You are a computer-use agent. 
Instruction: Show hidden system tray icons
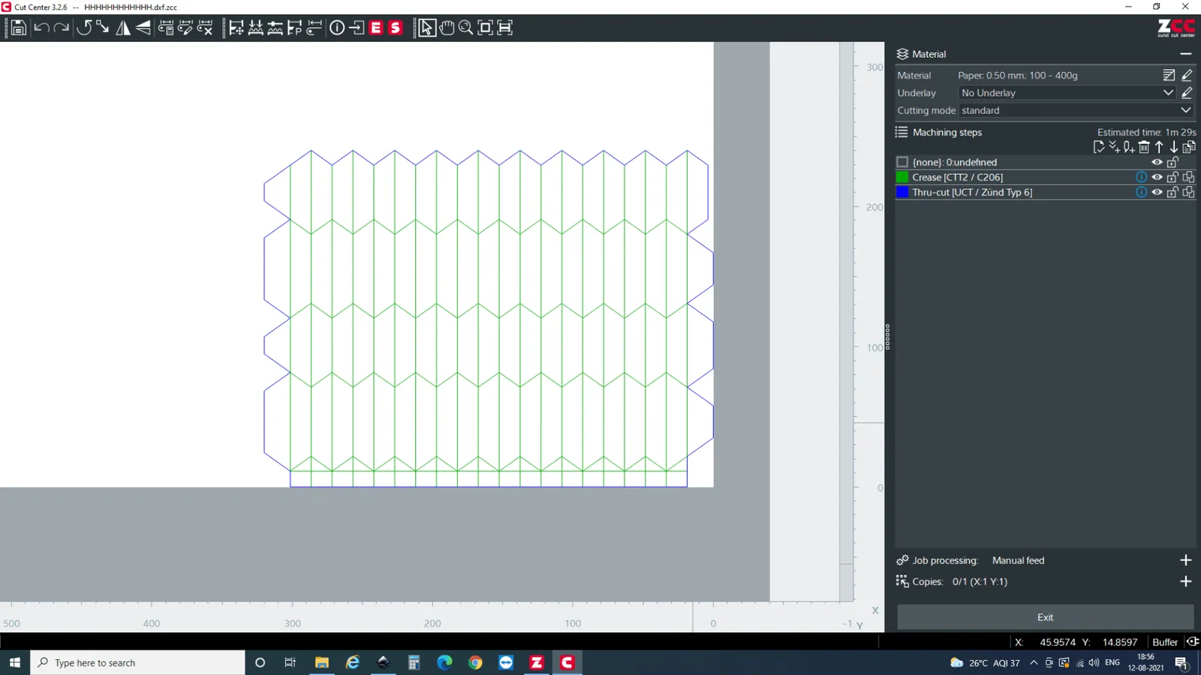point(1034,663)
